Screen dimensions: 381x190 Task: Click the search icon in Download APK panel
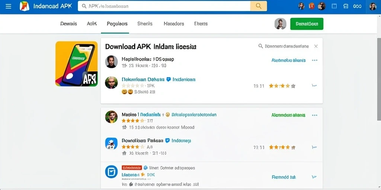click(260, 46)
